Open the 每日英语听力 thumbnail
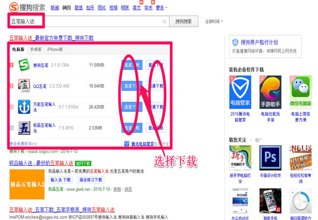This screenshot has width=318, height=220. tap(300, 200)
